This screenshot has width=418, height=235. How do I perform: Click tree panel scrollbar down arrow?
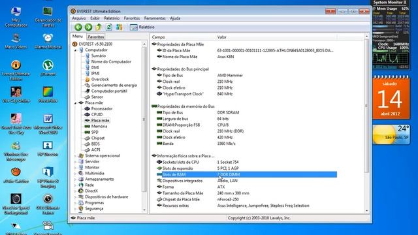[144, 210]
